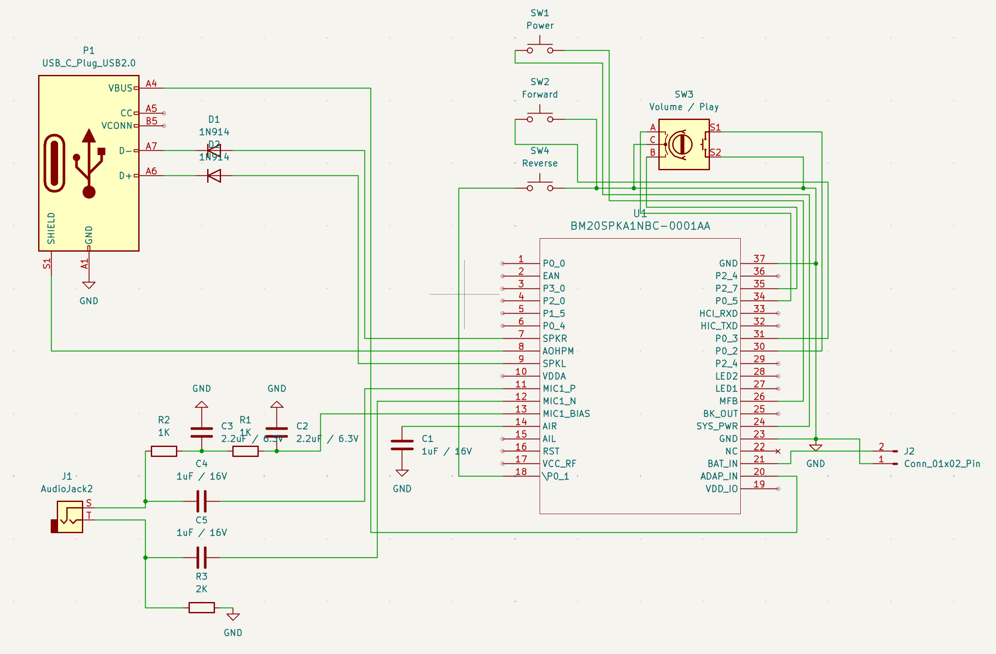996x654 pixels.
Task: Select resistor R2 symbol
Action: click(x=164, y=451)
